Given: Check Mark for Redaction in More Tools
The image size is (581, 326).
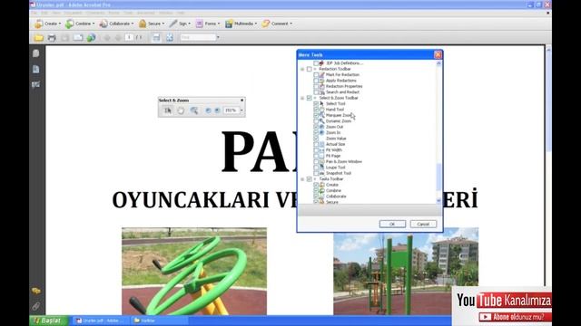Looking at the screenshot, I should pyautogui.click(x=316, y=74).
